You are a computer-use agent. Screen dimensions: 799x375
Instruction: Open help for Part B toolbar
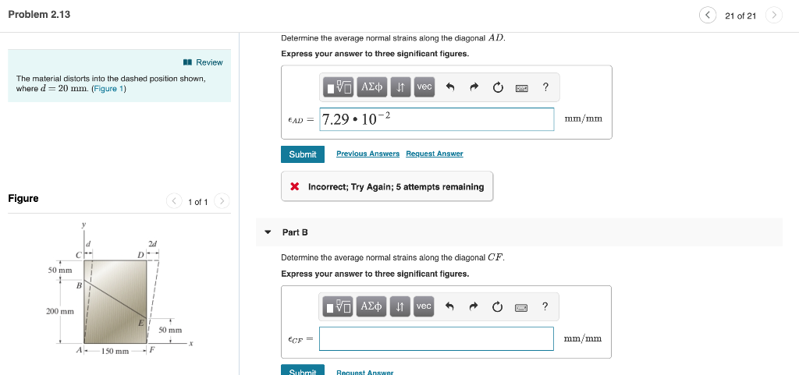point(545,306)
